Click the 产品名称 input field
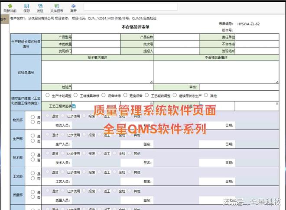286x210 pixels. pyautogui.click(x=176, y=37)
